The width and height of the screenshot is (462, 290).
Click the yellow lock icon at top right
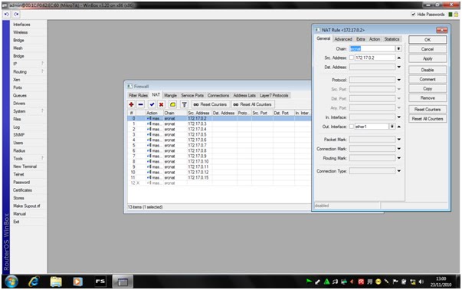coord(456,14)
